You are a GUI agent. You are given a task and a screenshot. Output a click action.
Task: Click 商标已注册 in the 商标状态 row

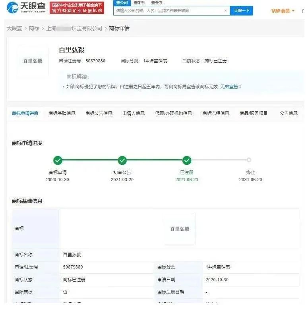(74, 280)
